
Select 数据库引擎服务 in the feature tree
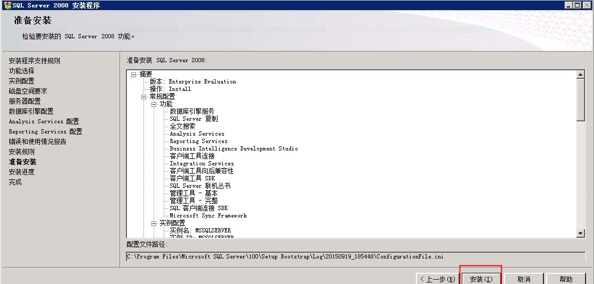click(192, 112)
